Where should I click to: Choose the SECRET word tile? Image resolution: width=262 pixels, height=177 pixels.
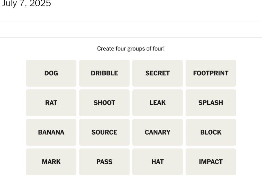click(157, 73)
